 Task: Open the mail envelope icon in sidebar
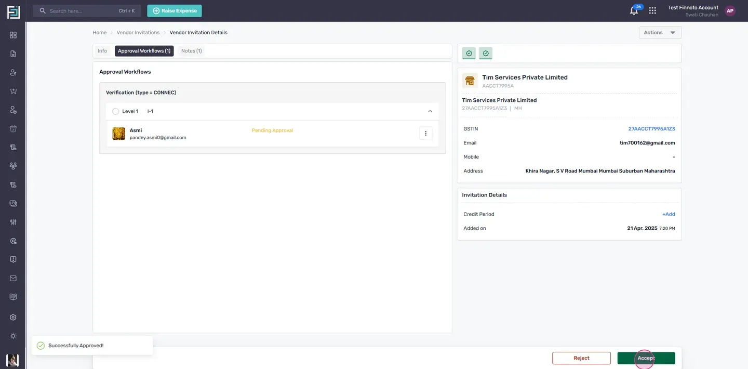click(x=13, y=278)
